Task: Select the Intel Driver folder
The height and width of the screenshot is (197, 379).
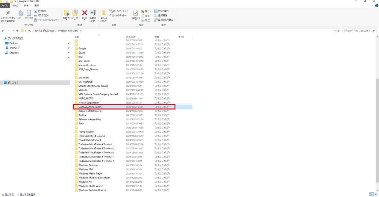Action: point(84,61)
